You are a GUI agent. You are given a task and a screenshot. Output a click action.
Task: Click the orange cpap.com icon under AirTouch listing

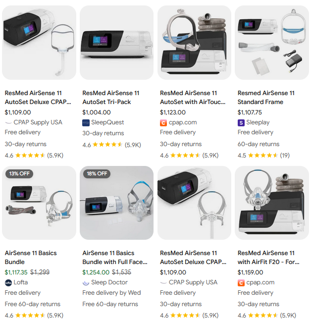click(163, 123)
